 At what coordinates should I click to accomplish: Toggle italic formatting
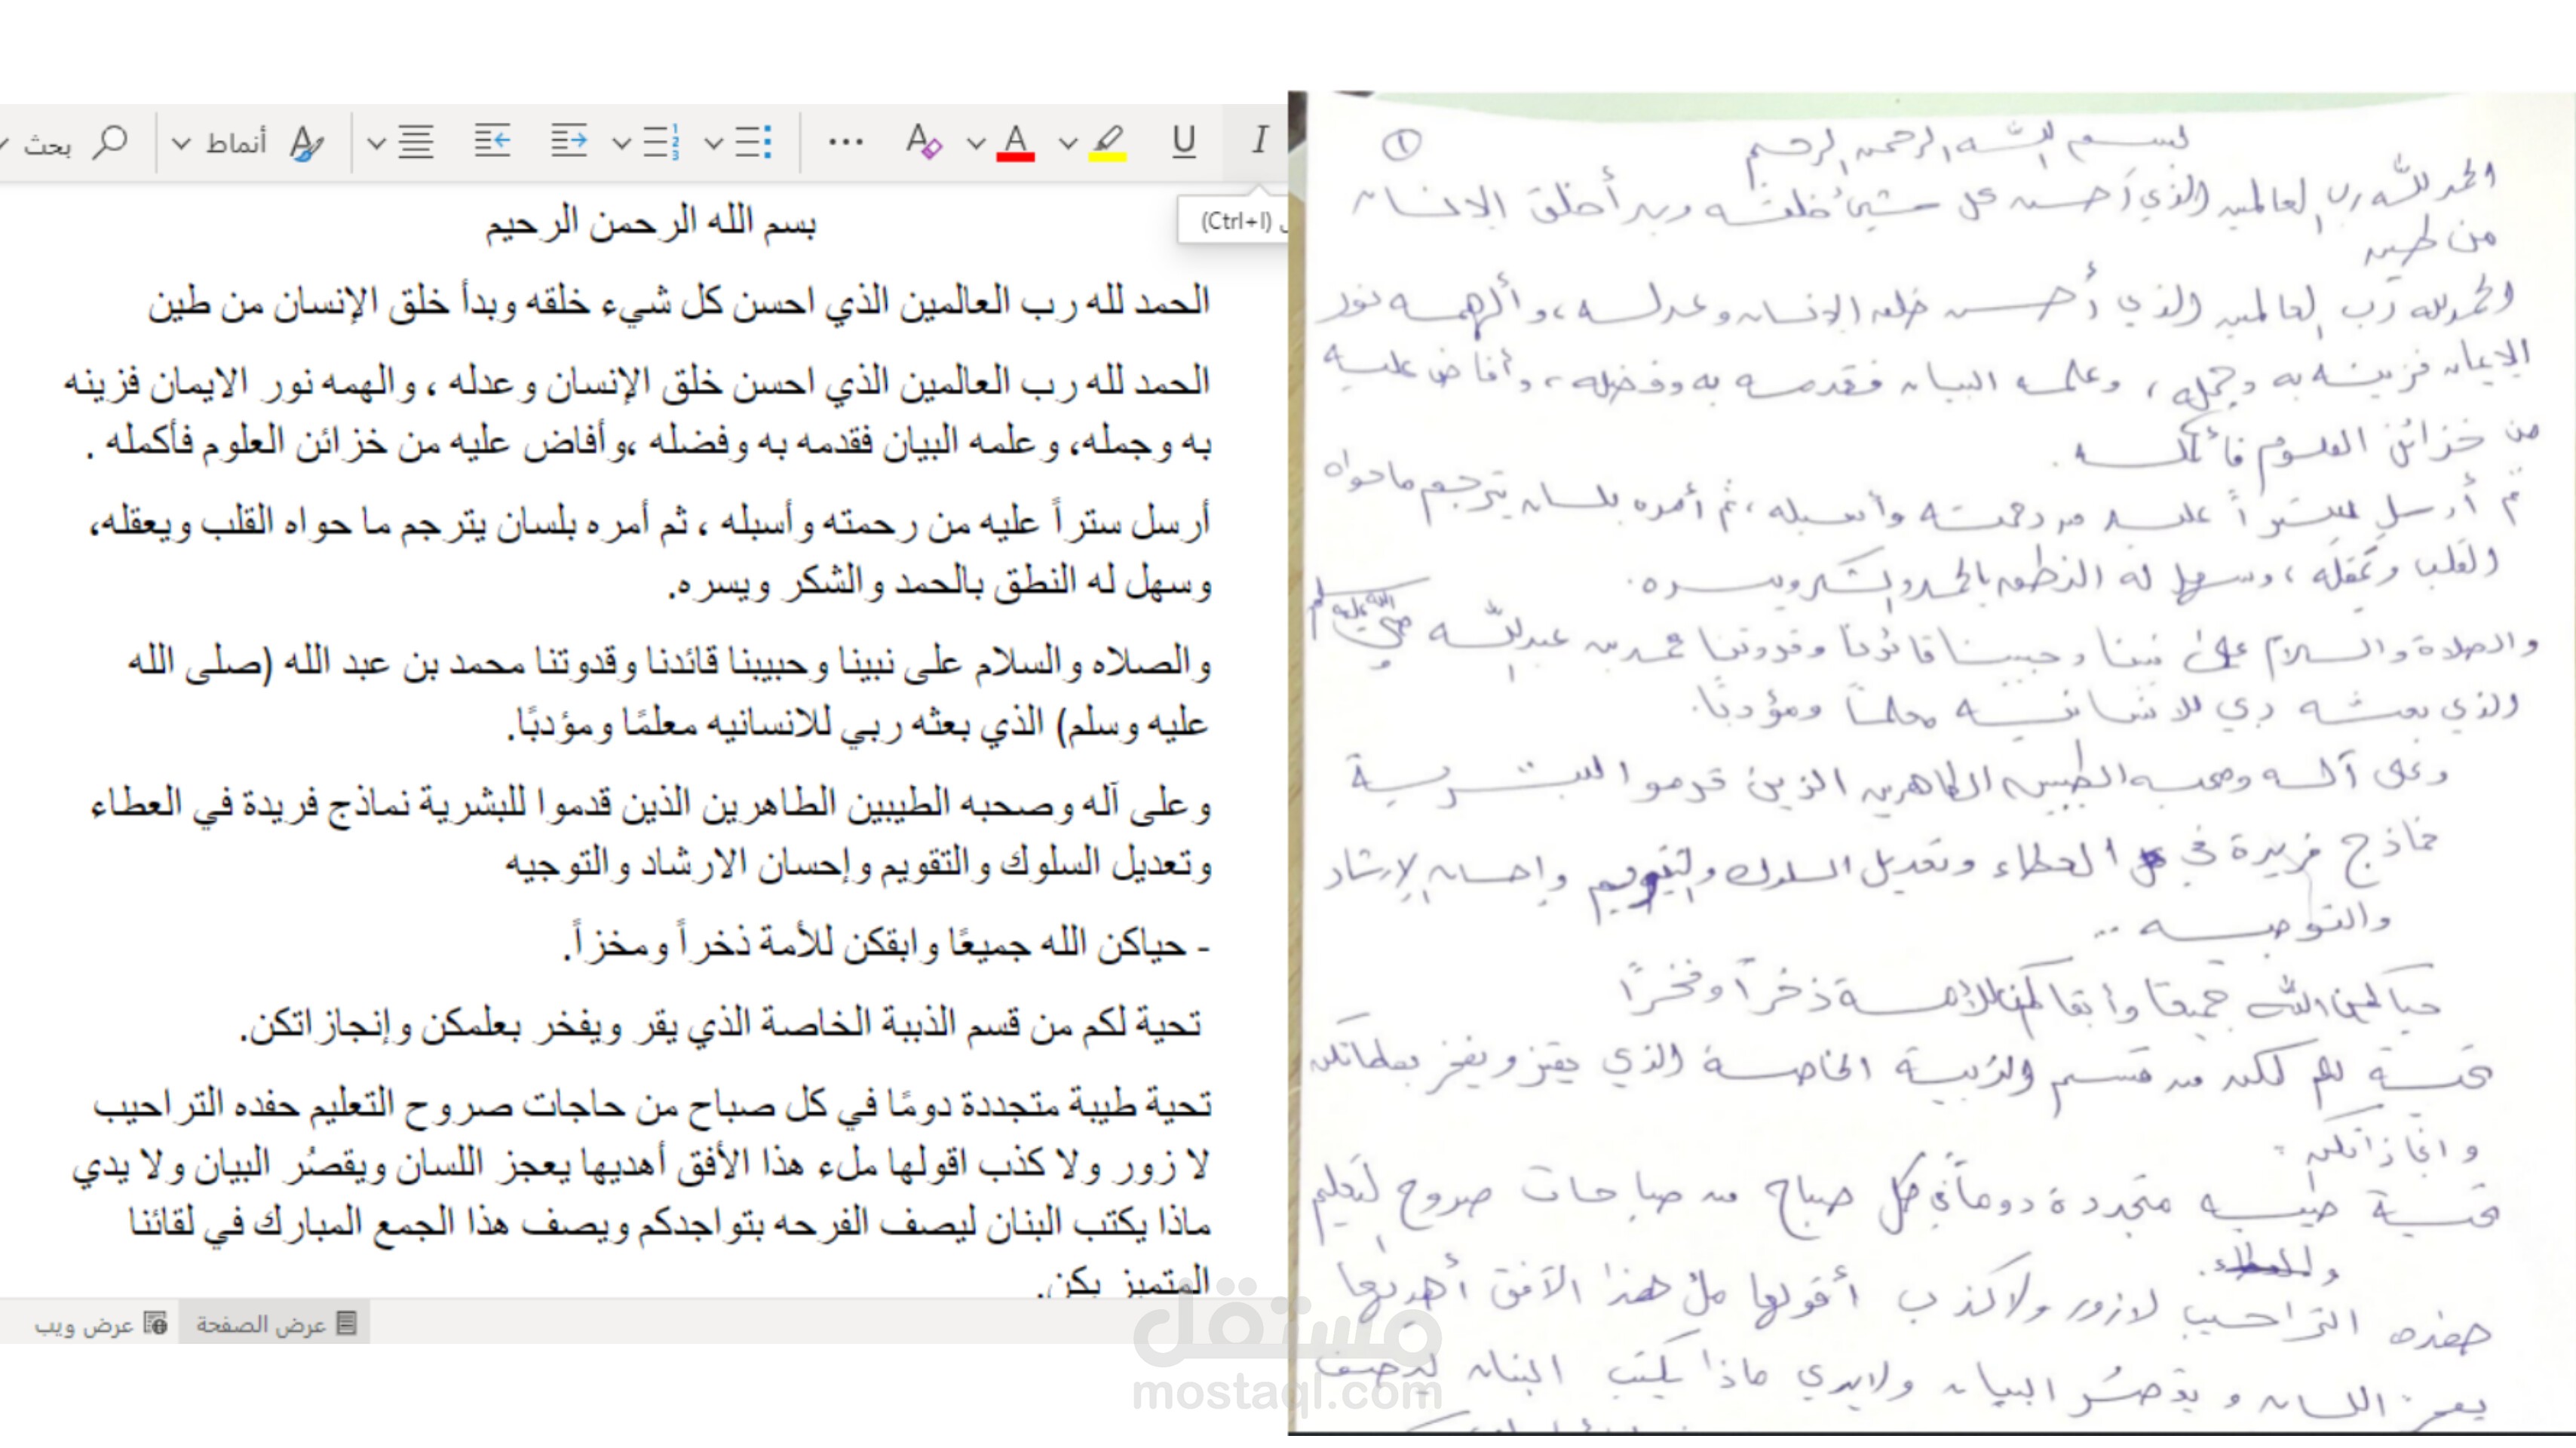(1259, 141)
